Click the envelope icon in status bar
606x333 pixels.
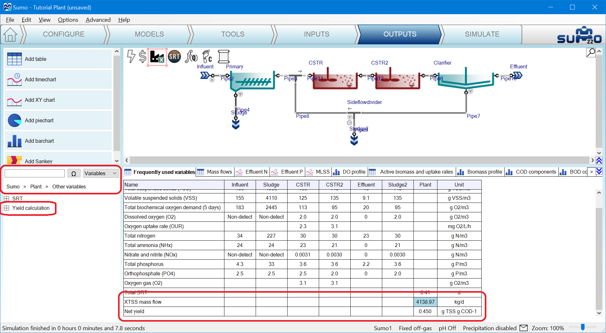click(x=524, y=328)
